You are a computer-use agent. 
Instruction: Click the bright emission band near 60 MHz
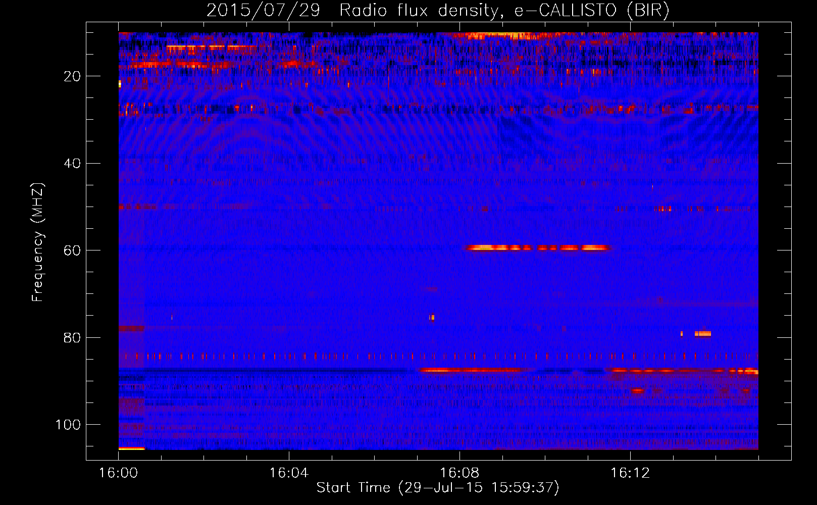[539, 248]
